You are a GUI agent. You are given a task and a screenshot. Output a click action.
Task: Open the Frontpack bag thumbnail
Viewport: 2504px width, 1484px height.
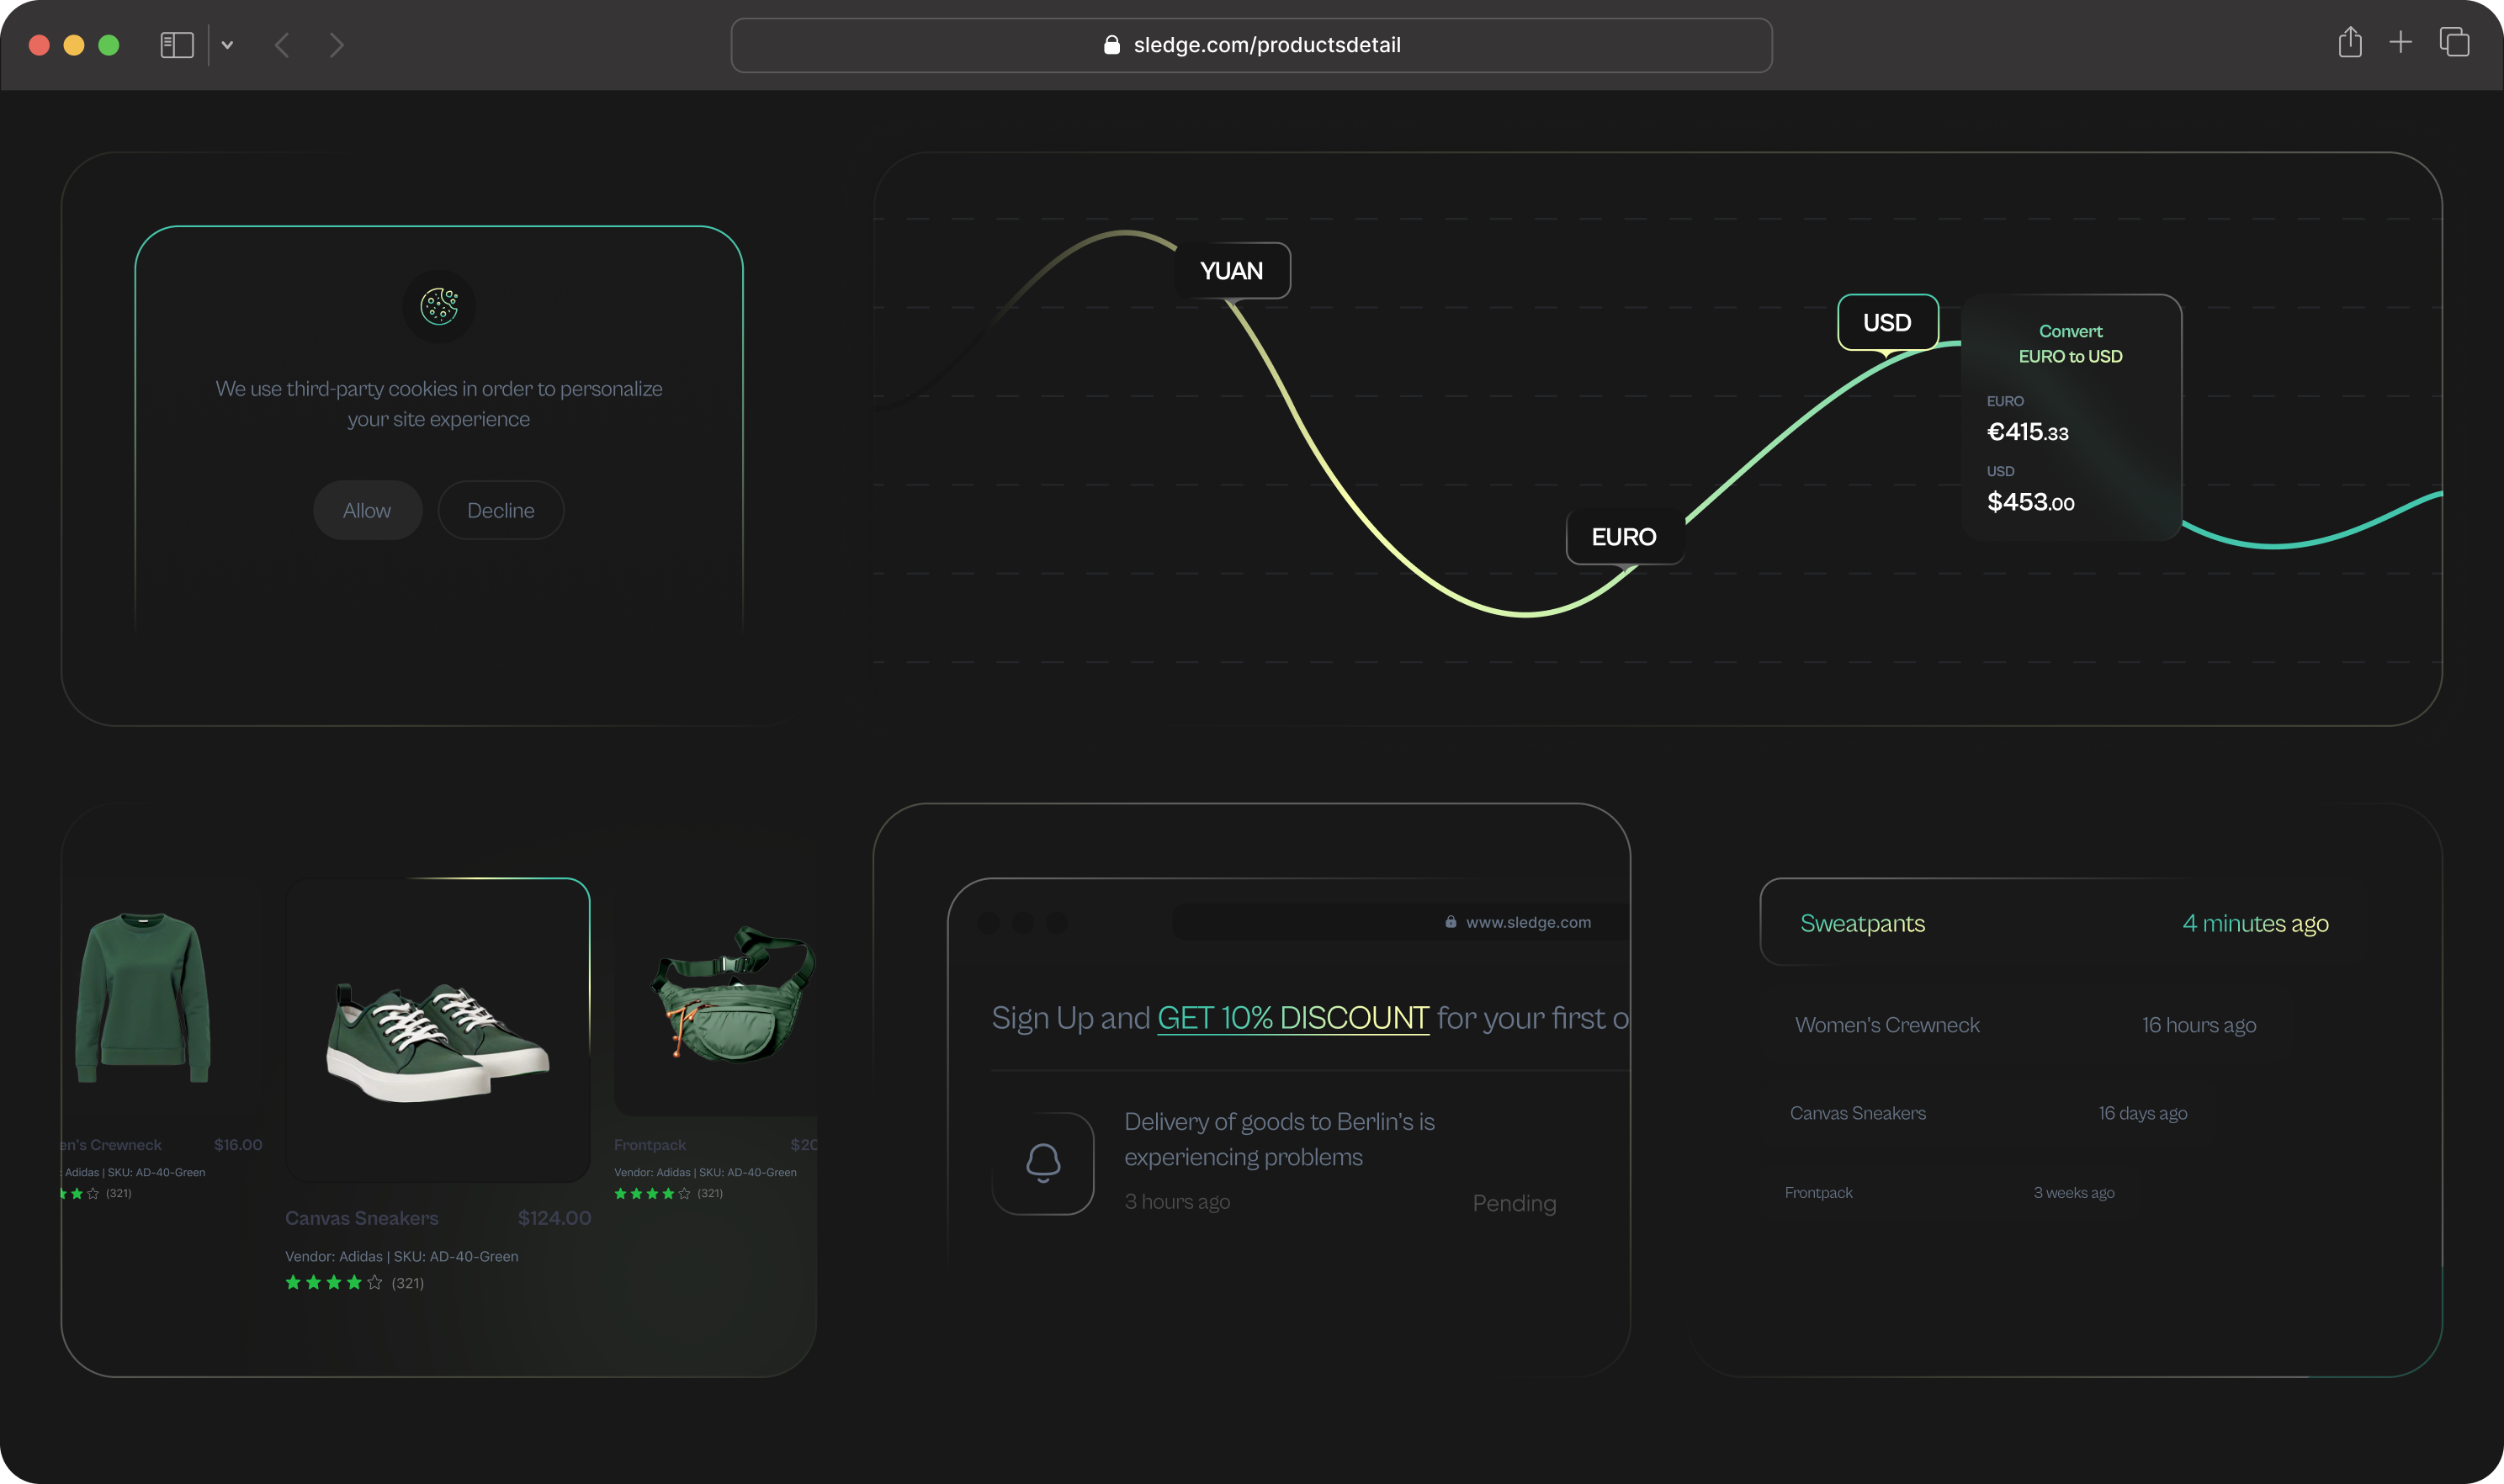(x=733, y=996)
